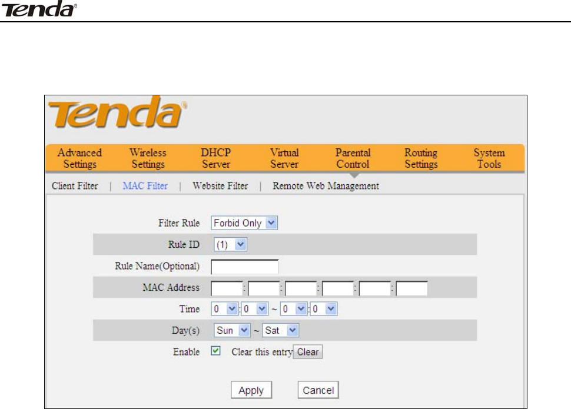
Task: Expand the Filter Rule dropdown
Action: (x=244, y=223)
